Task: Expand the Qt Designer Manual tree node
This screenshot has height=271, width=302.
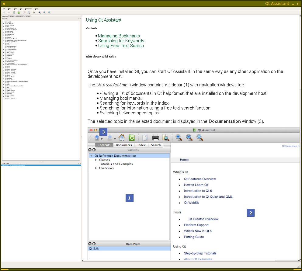Action: [3, 39]
